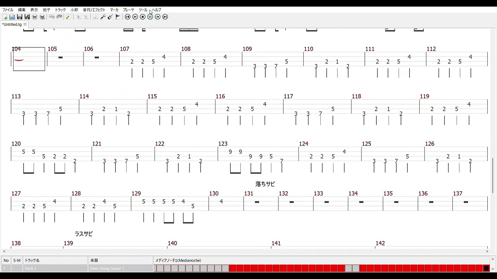Go to the previous measure
Image resolution: width=497 pixels, height=279 pixels.
(135, 17)
